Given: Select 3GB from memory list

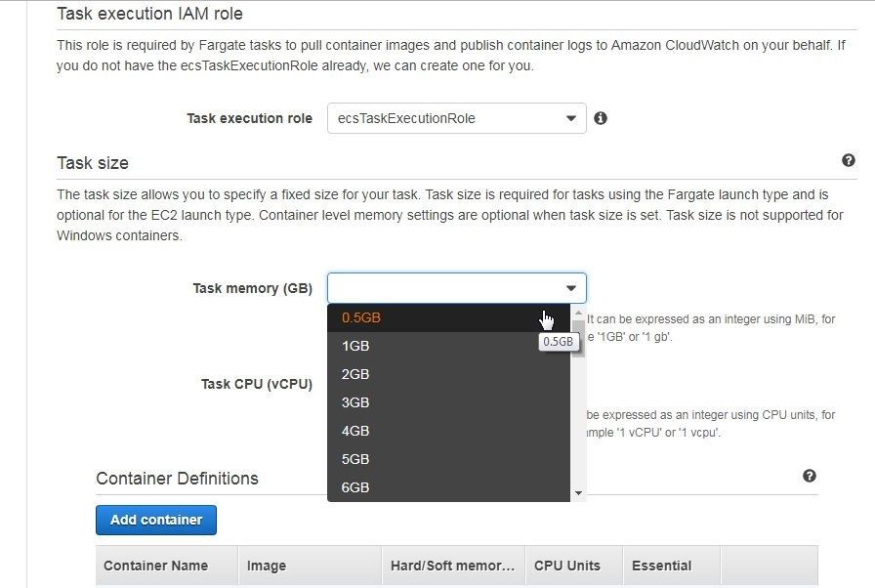Looking at the screenshot, I should pos(448,402).
